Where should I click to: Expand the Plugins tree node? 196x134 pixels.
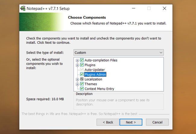click(x=77, y=65)
